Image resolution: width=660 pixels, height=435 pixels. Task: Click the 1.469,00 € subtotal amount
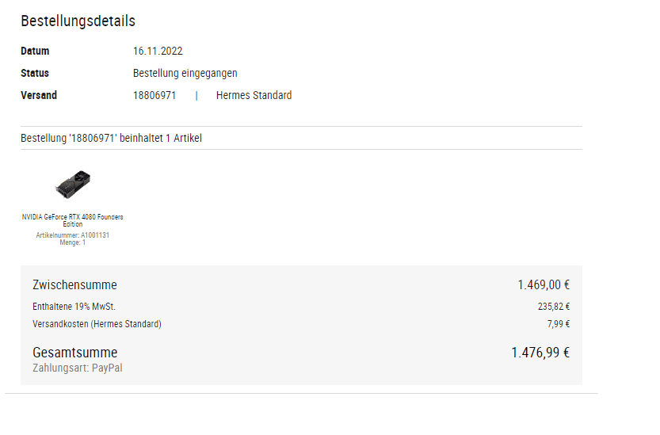point(544,285)
